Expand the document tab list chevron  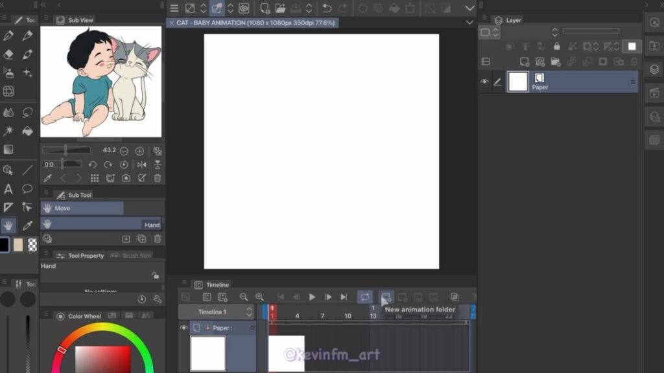point(469,23)
